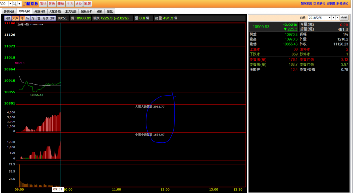Click the 09:51 time marker on chart axis
Image resolution: width=353 pixels, height=193 pixels.
click(x=58, y=189)
